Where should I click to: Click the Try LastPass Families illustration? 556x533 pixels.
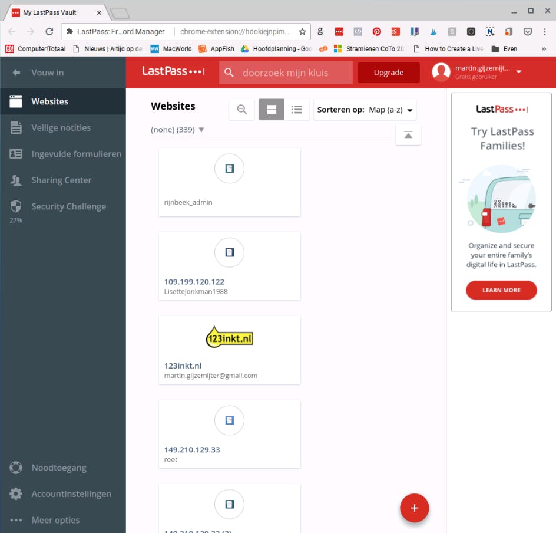click(x=501, y=199)
